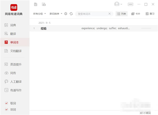Click the document icon in top toolbar
The image size is (158, 115).
[x=36, y=4]
